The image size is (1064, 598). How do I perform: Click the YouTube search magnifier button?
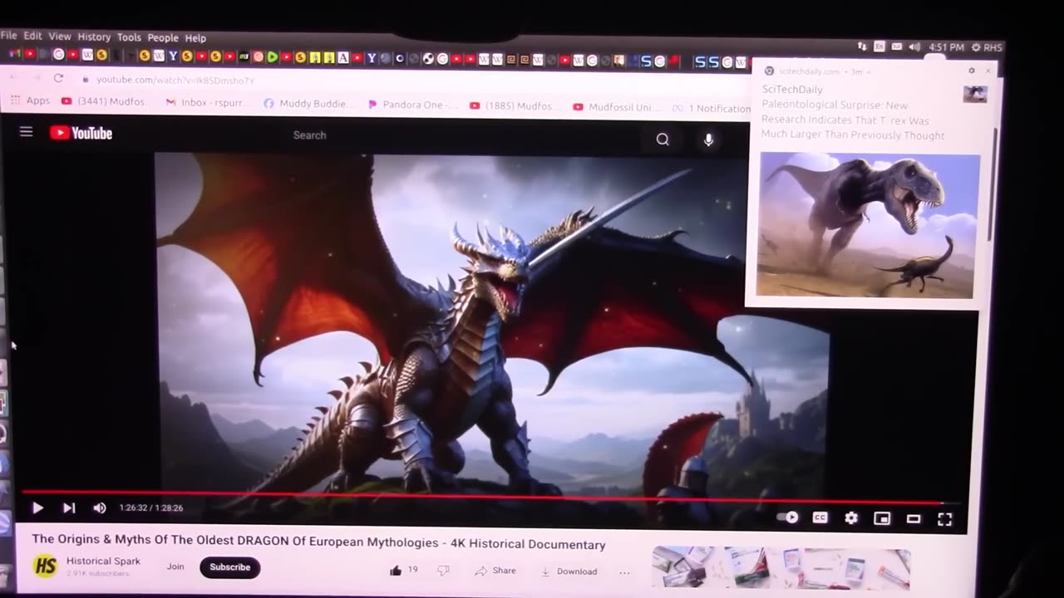pyautogui.click(x=663, y=140)
